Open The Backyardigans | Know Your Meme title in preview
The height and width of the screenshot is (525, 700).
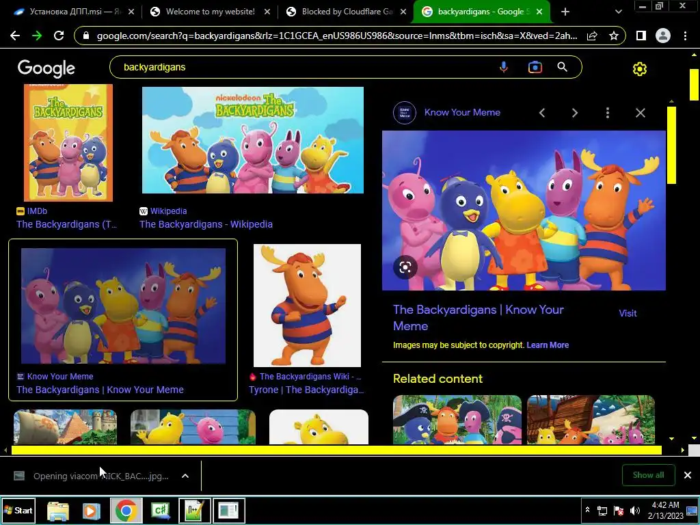pos(478,318)
